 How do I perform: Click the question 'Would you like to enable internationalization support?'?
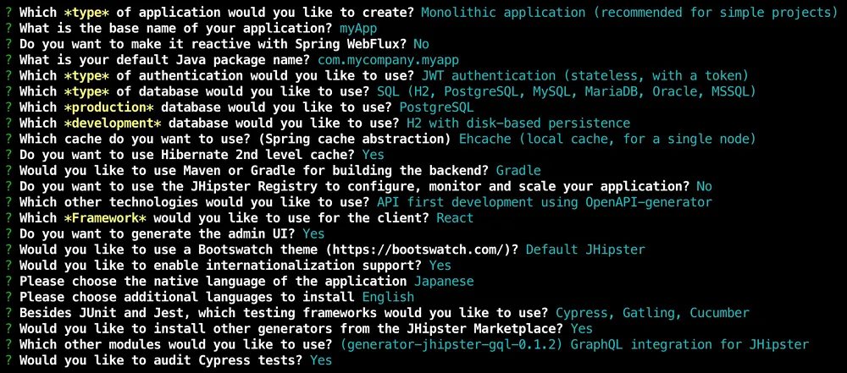click(x=221, y=266)
